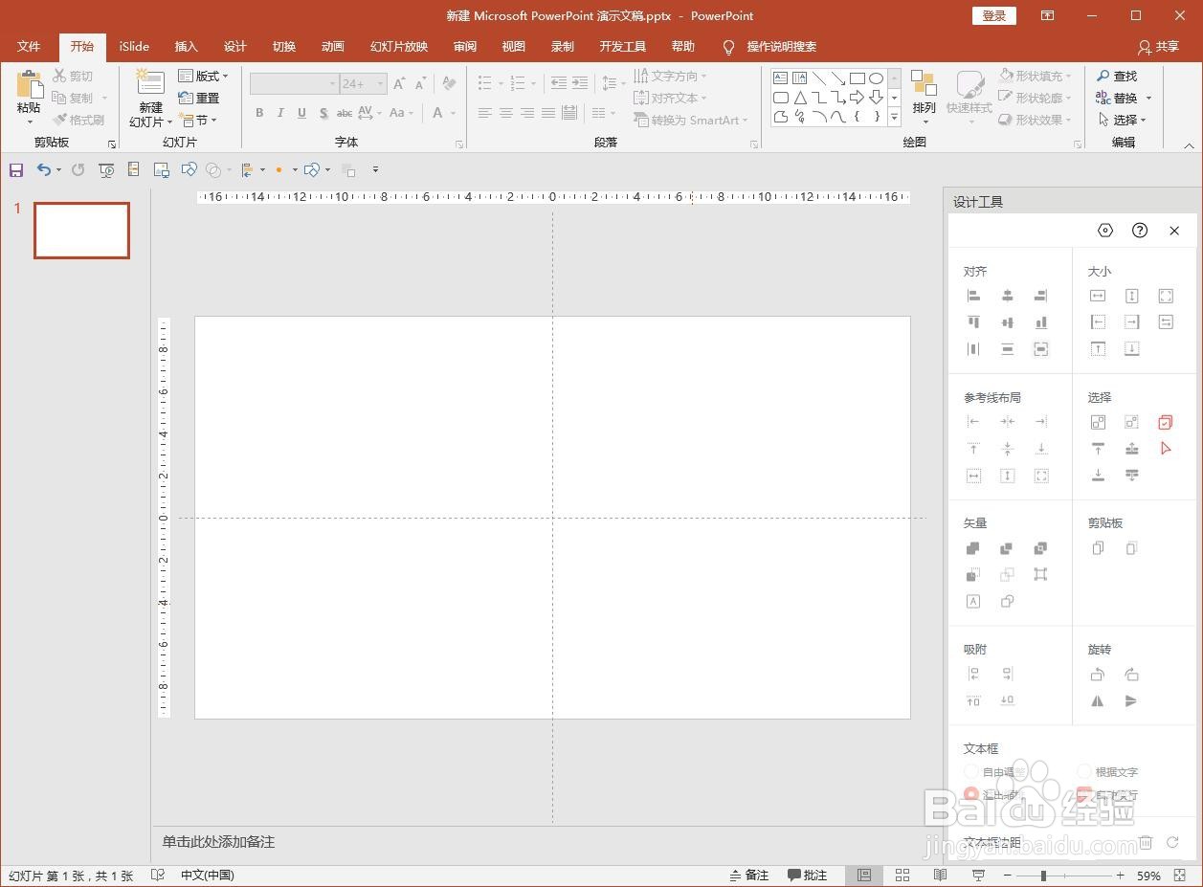Toggle Bold formatting in 字体 group
The height and width of the screenshot is (887, 1203).
tap(259, 113)
